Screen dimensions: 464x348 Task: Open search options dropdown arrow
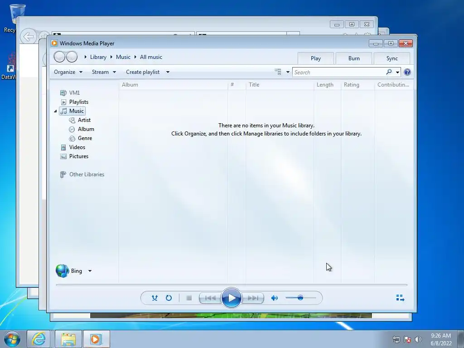[397, 72]
